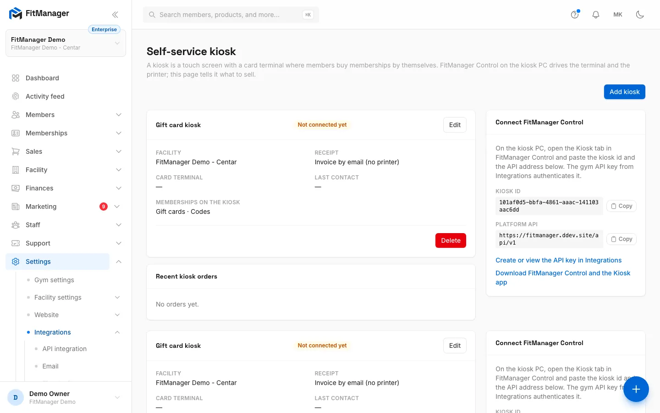Open Email submenu item under Integrations
This screenshot has width=660, height=413.
[50, 366]
